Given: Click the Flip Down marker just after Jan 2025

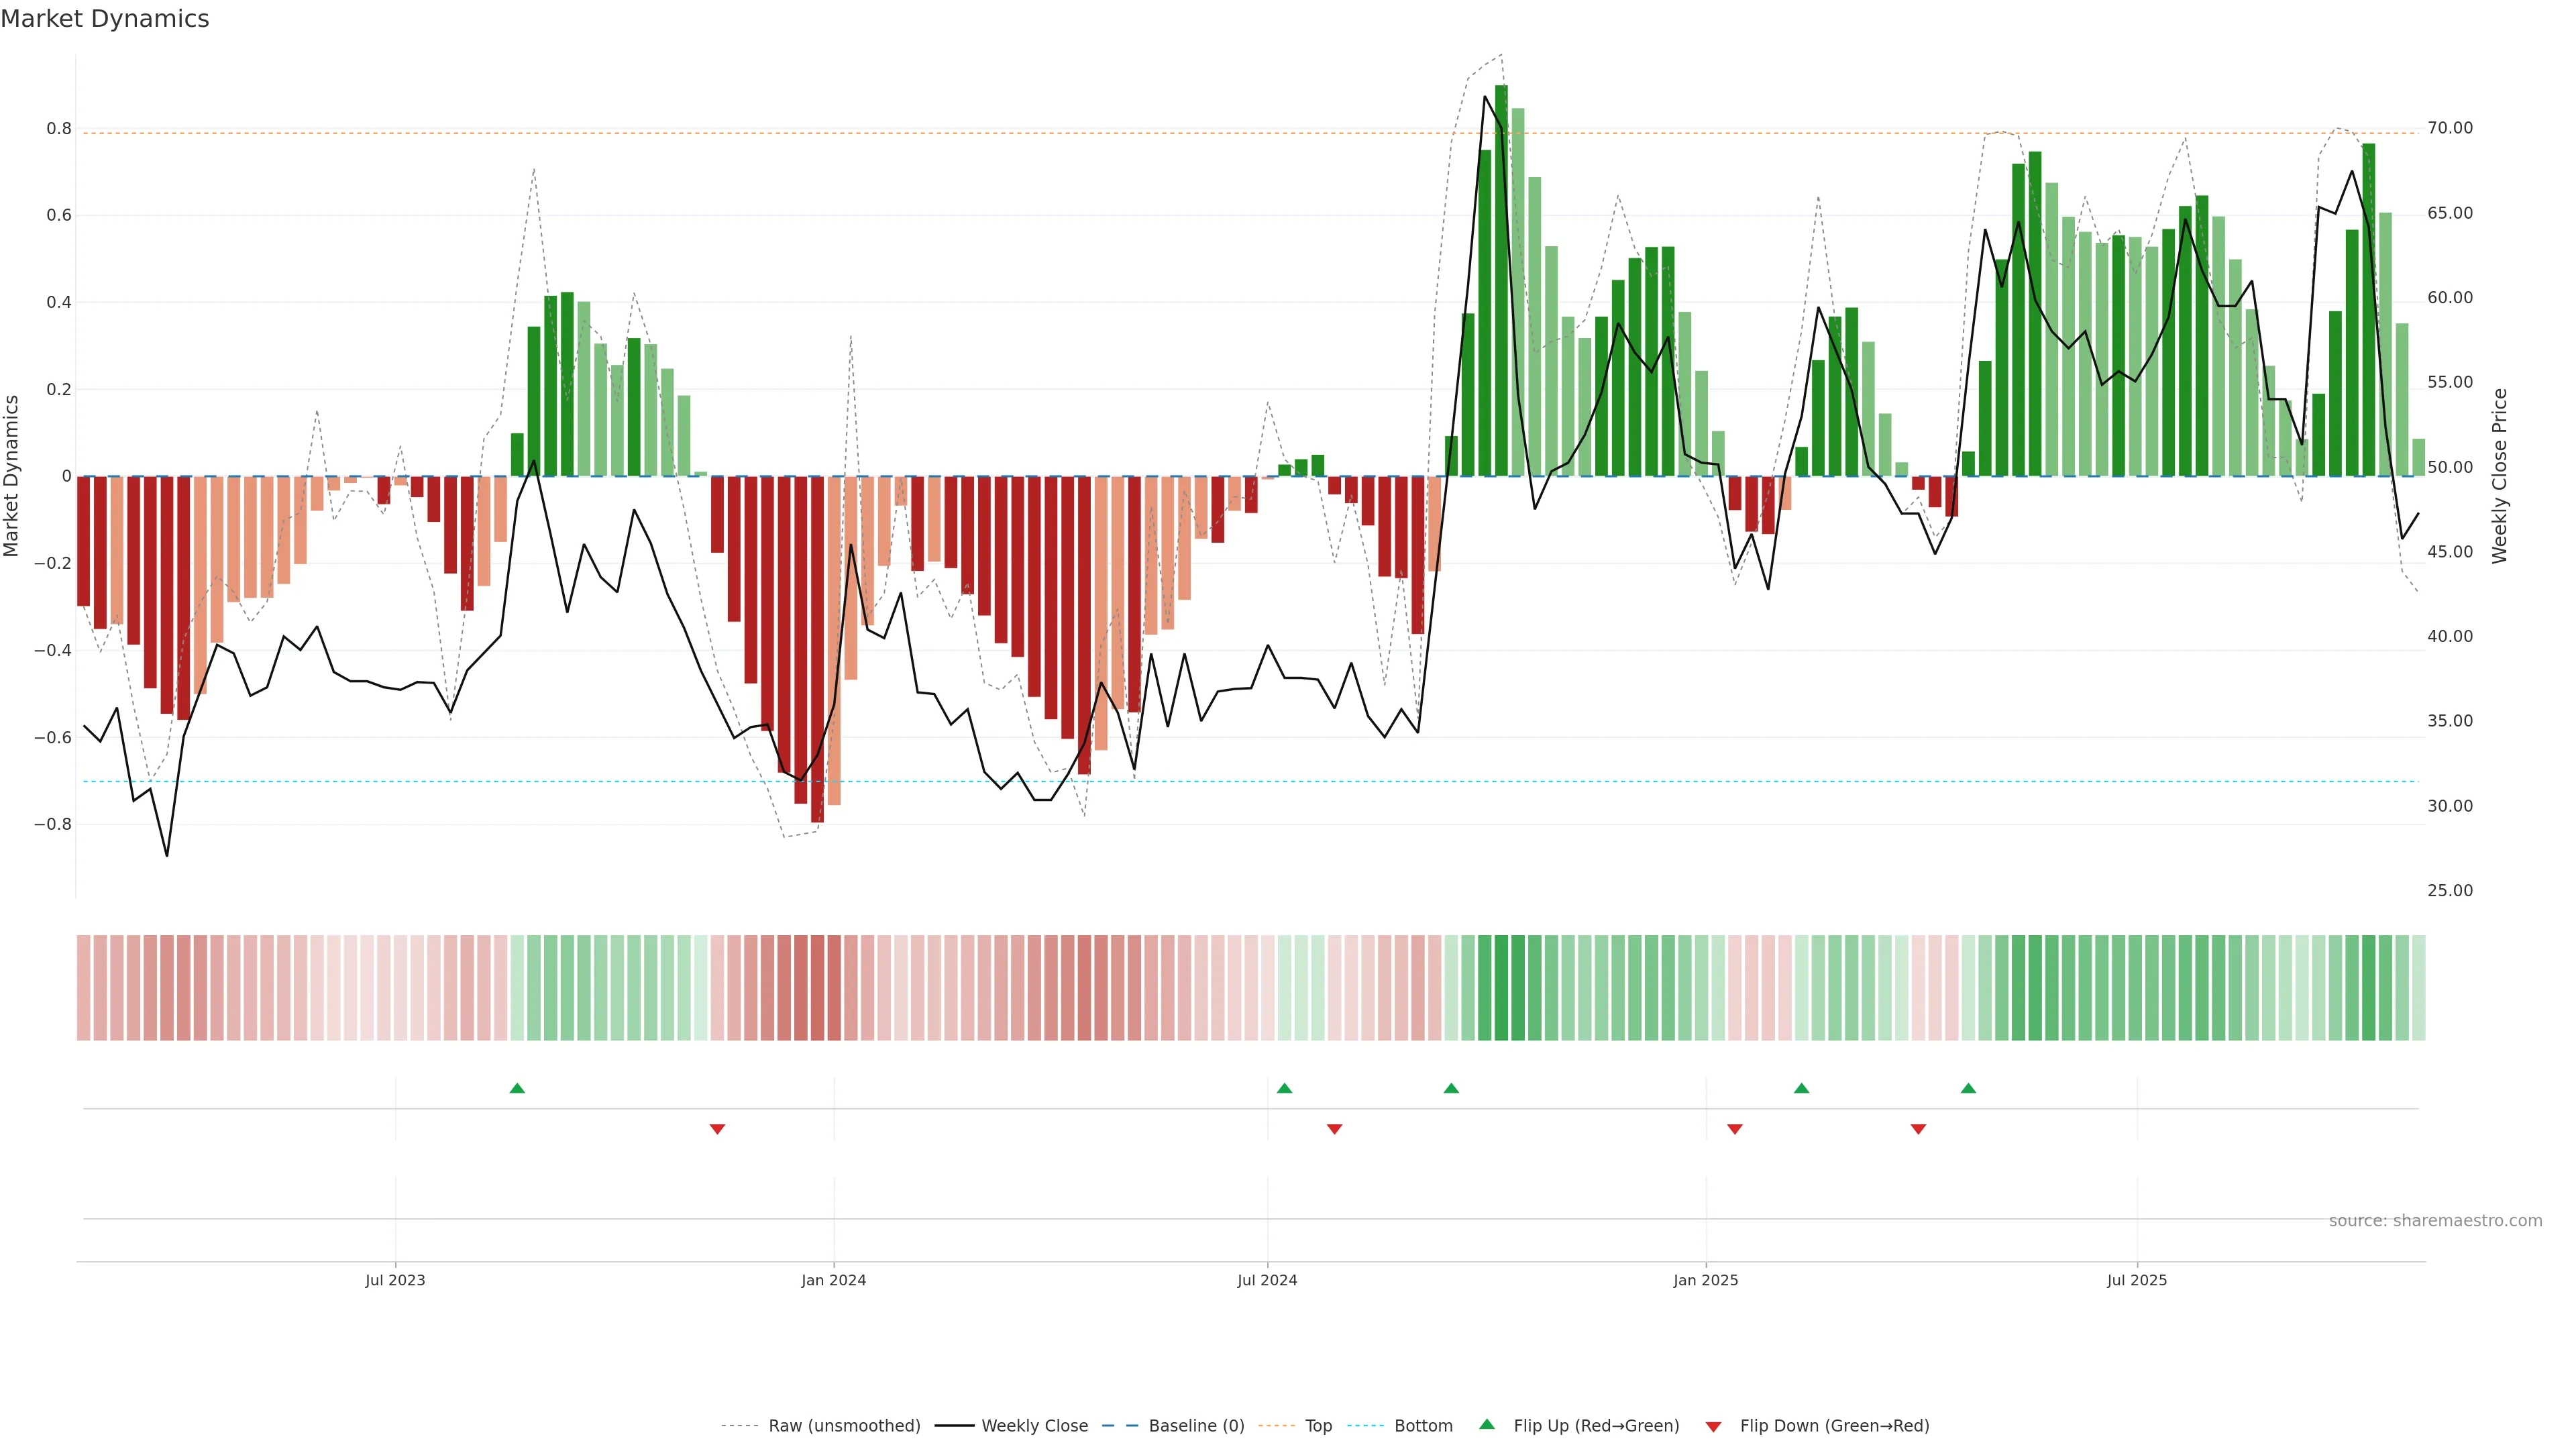Looking at the screenshot, I should [1735, 1129].
